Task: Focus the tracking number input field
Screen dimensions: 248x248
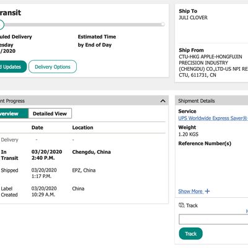Action: click(213, 219)
